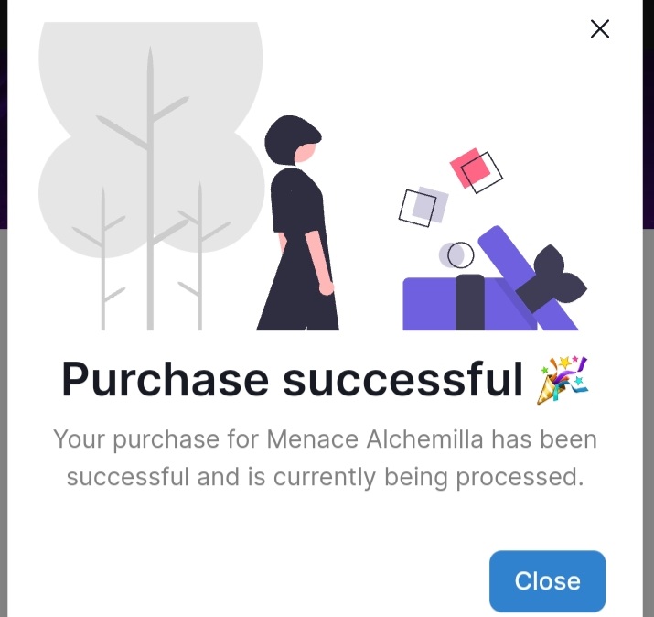Click the Menace Alchemilla confirmation message

point(325,458)
